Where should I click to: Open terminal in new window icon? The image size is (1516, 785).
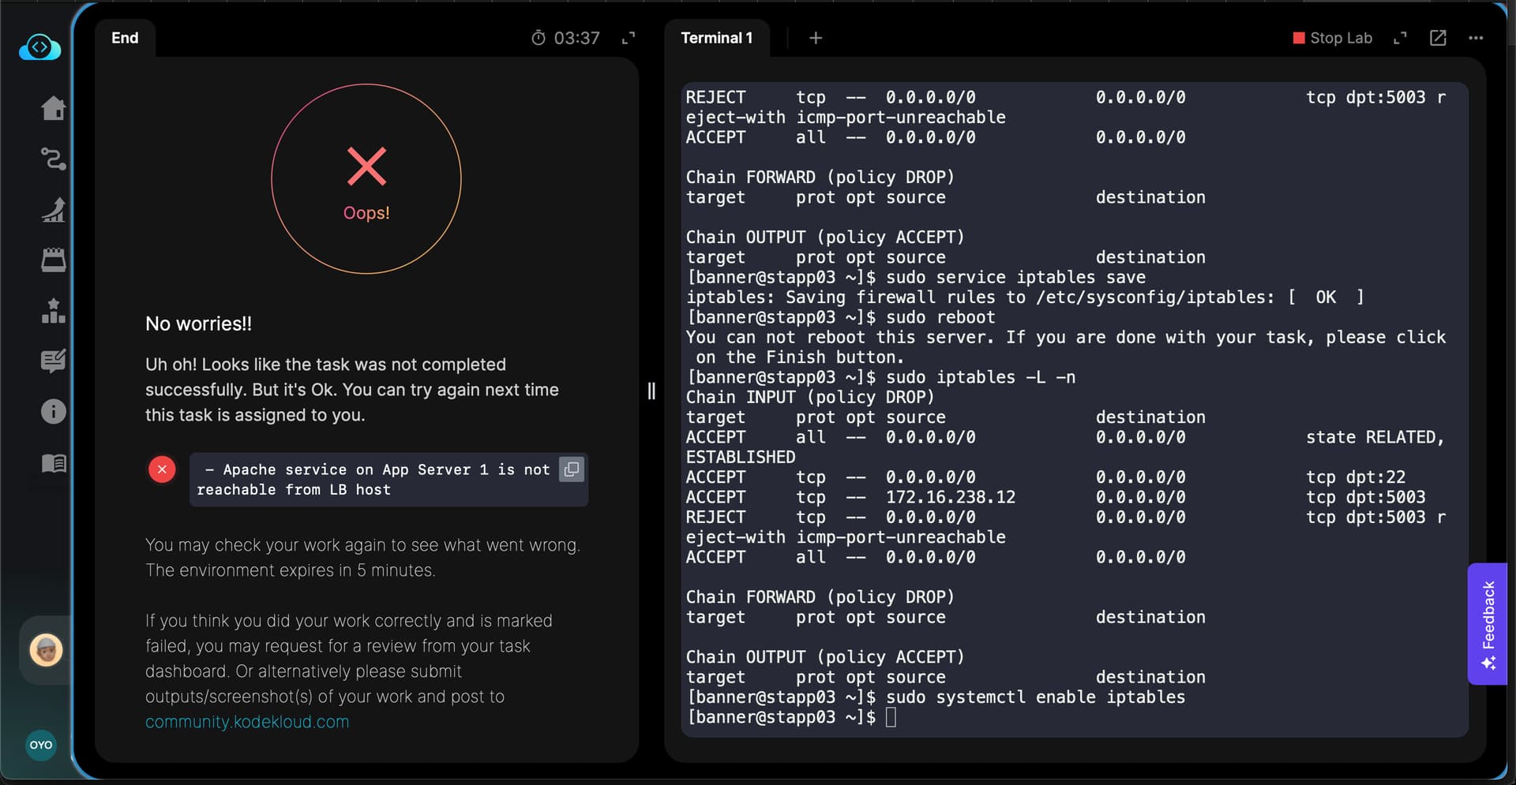tap(1438, 38)
